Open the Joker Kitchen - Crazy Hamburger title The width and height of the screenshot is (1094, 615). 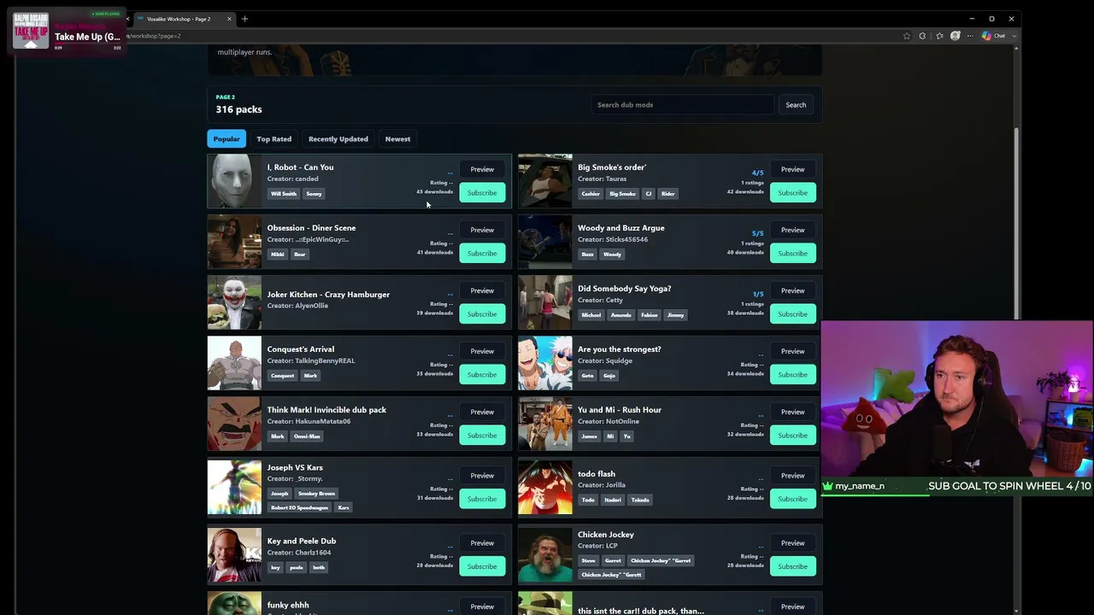(328, 295)
